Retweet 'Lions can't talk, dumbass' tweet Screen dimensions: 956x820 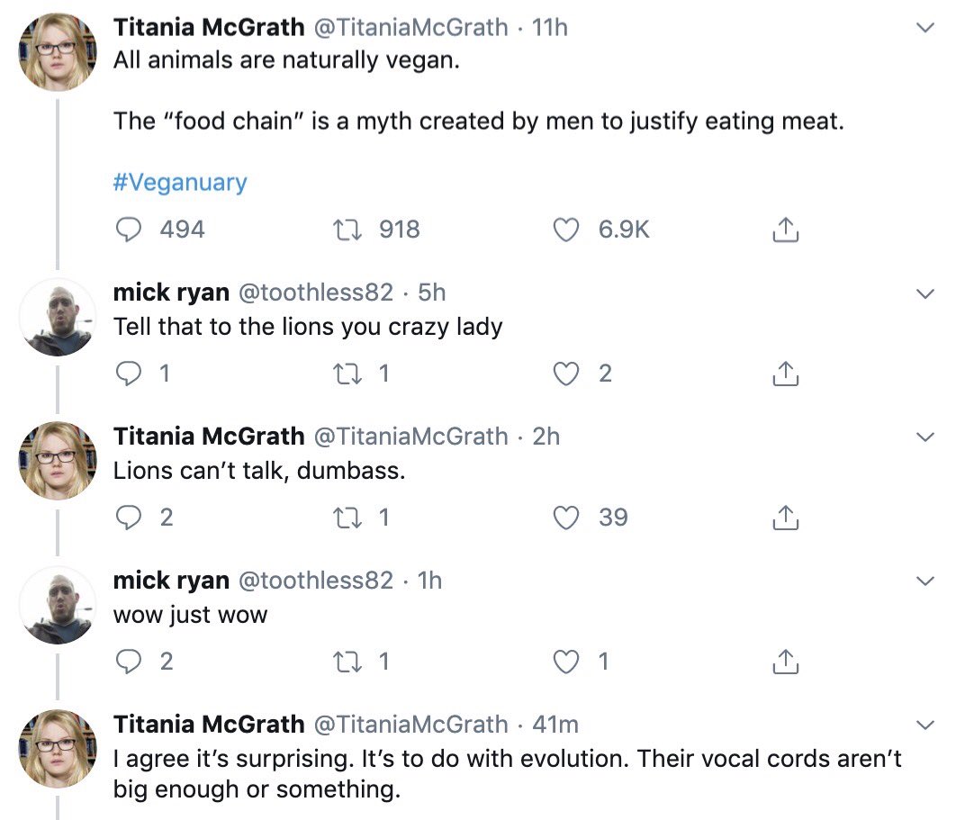click(347, 518)
